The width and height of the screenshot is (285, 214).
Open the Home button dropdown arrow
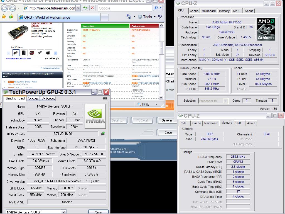point(134,17)
